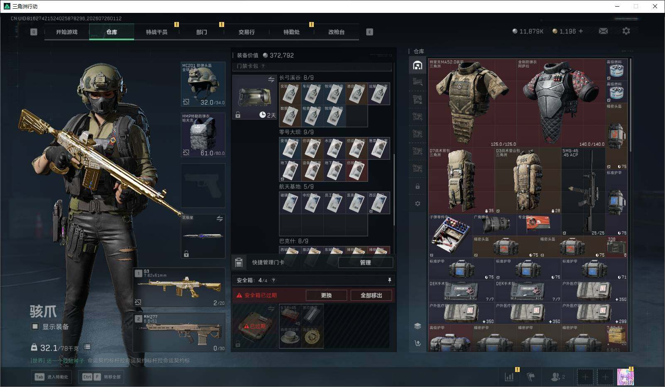
Task: Click the lock icon on safe box slot
Action: tap(238, 344)
